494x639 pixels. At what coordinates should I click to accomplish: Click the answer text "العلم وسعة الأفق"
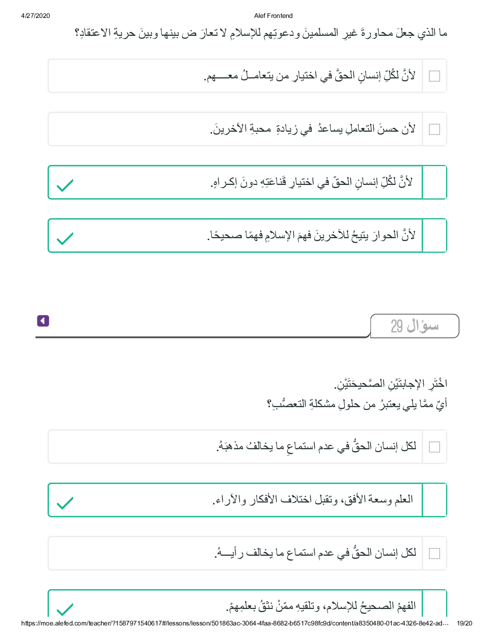[312, 500]
